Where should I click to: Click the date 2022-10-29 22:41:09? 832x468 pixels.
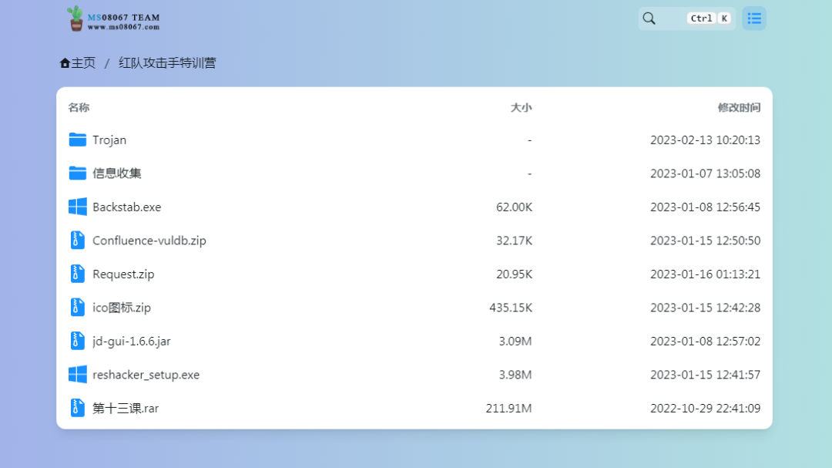pyautogui.click(x=705, y=408)
